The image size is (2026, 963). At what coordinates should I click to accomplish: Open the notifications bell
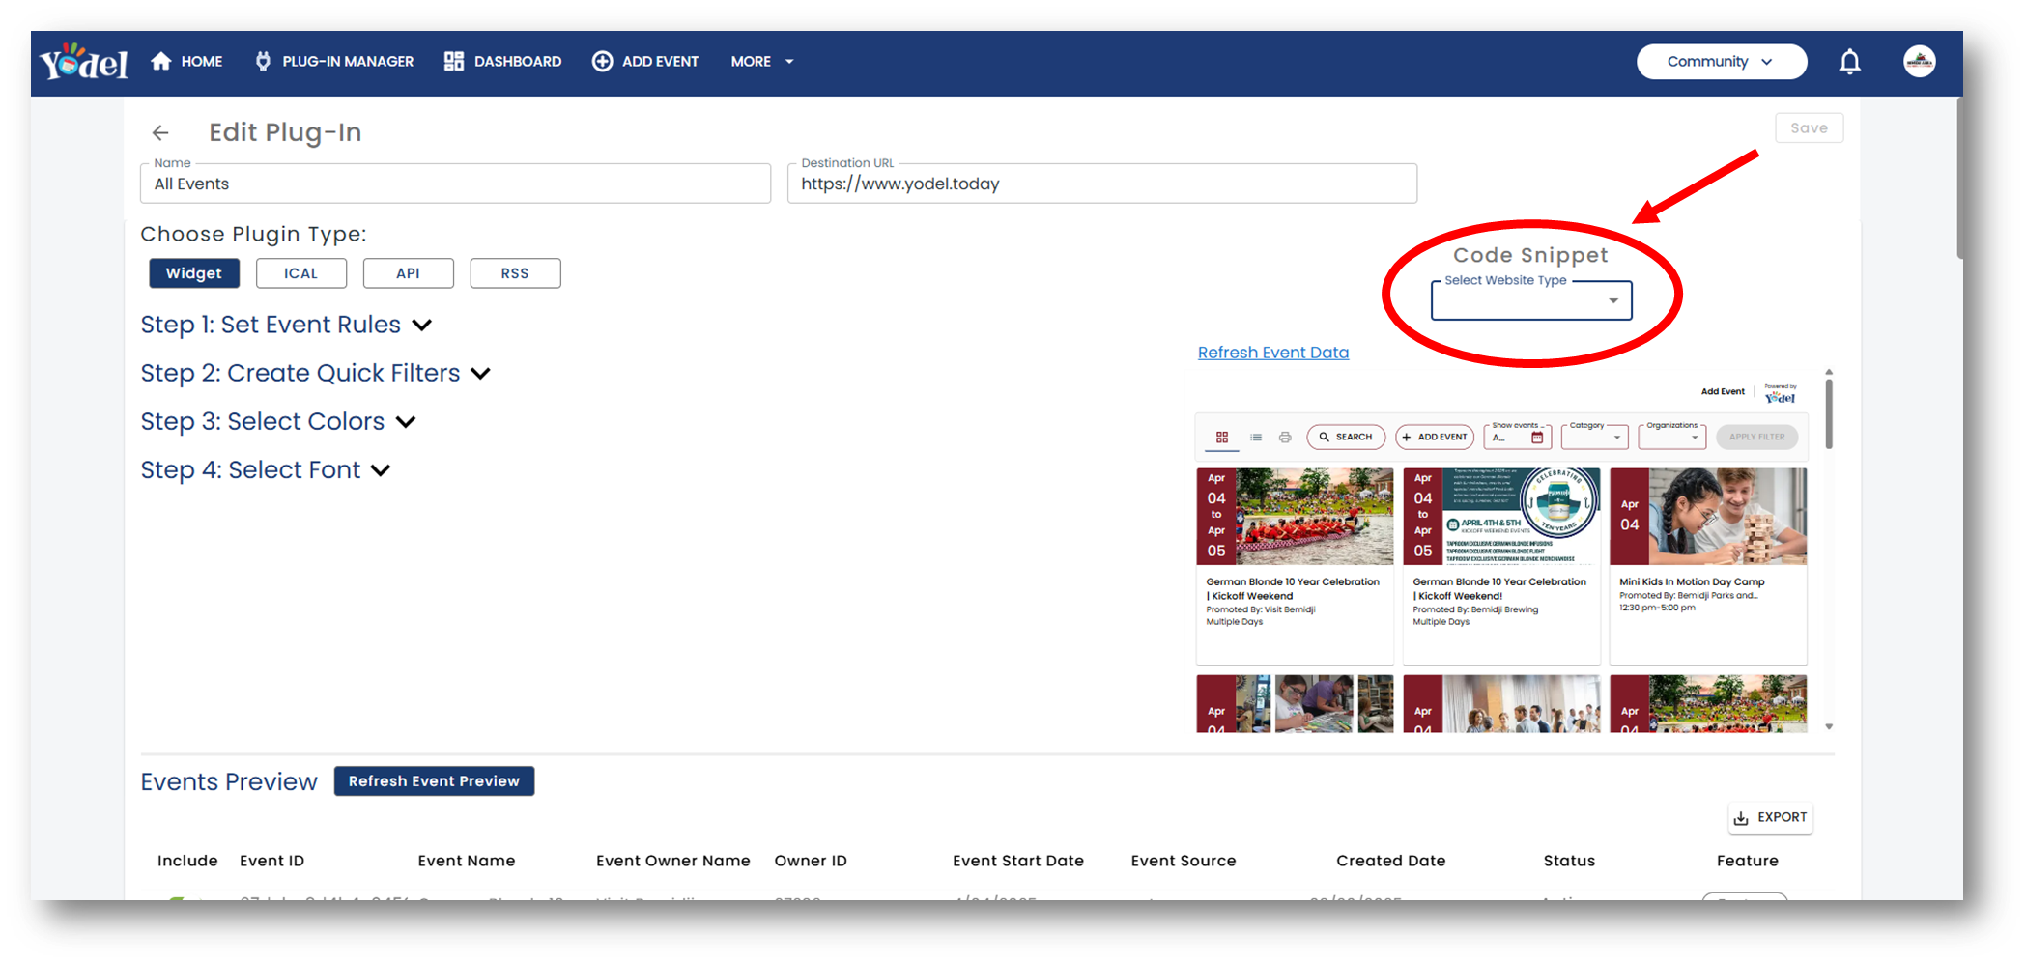pos(1849,61)
